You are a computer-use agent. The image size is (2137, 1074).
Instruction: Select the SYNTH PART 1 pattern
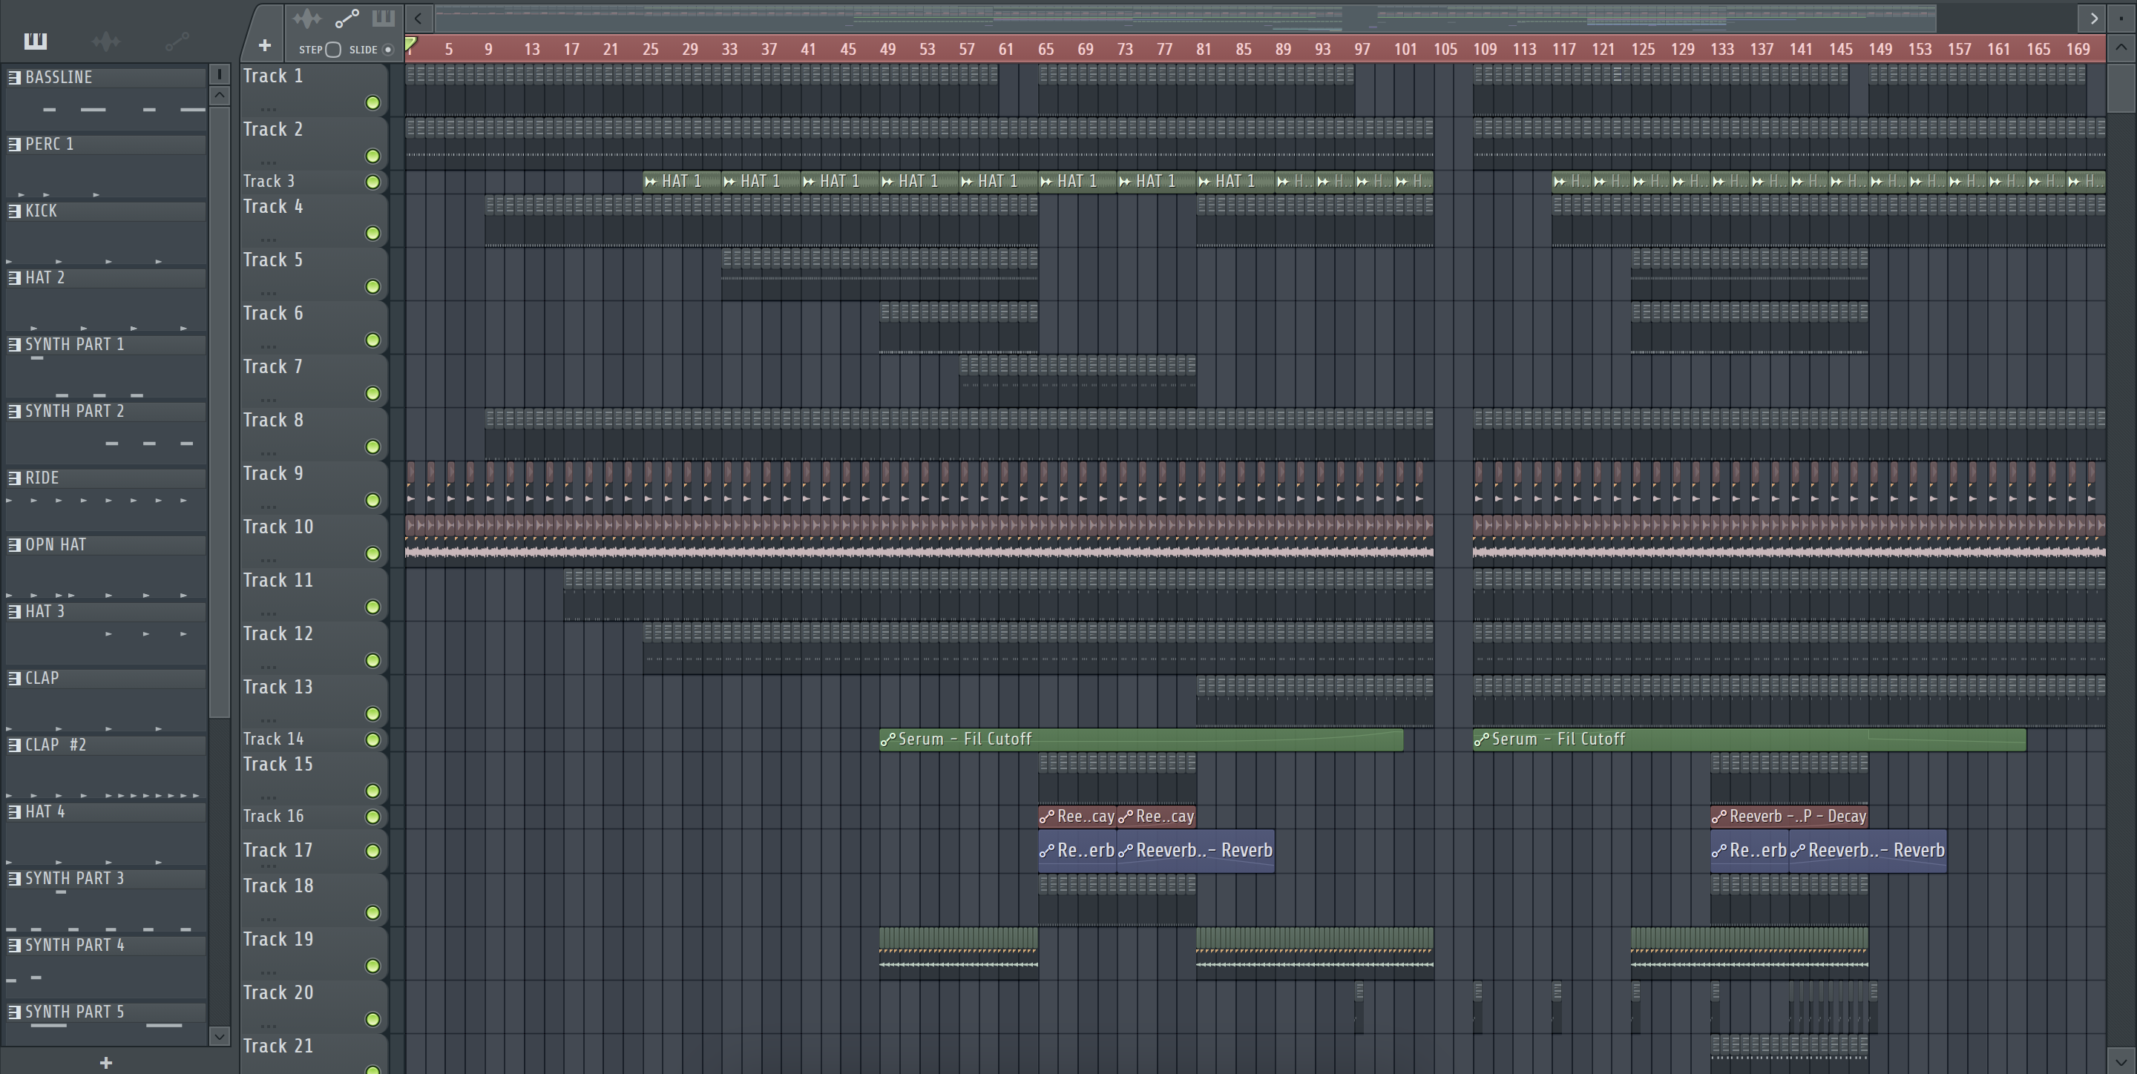pyautogui.click(x=105, y=344)
